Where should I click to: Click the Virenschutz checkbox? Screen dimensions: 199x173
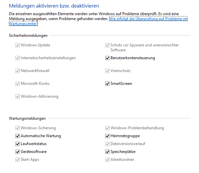click(108, 71)
